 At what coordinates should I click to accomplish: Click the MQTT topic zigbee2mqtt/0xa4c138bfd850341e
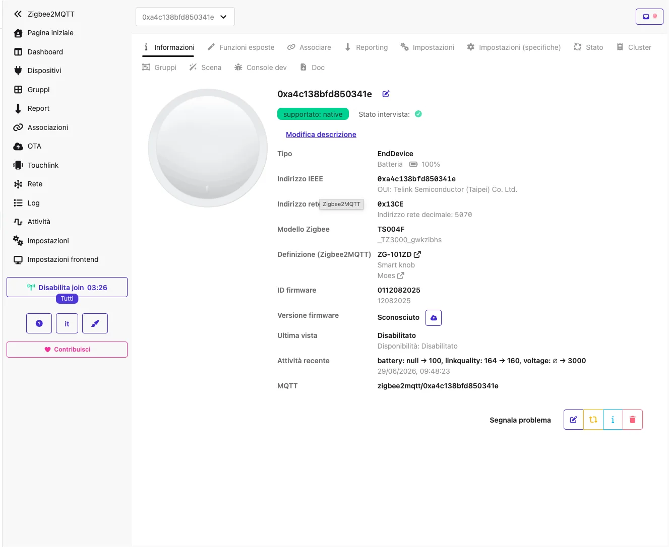tap(438, 386)
